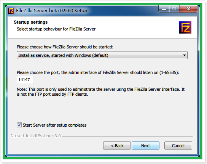
Task: Click 'Nullsoft Install System v3.0' text
Action: point(36,136)
